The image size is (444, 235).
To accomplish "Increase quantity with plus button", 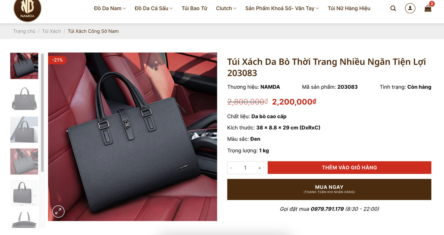I will [259, 168].
